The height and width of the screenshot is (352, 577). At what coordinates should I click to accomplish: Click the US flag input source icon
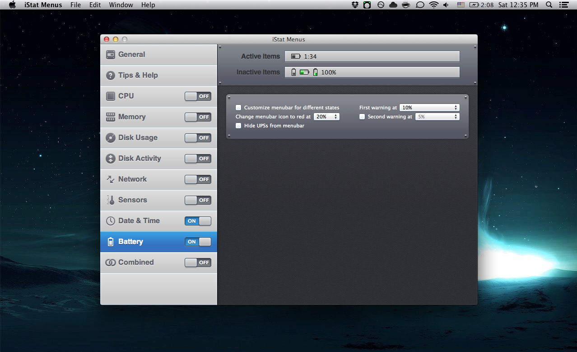[461, 5]
